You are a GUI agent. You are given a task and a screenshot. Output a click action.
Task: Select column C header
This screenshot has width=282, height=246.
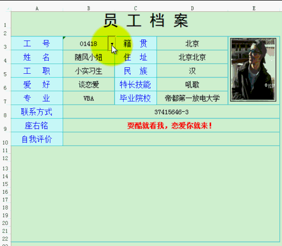tap(136, 8)
